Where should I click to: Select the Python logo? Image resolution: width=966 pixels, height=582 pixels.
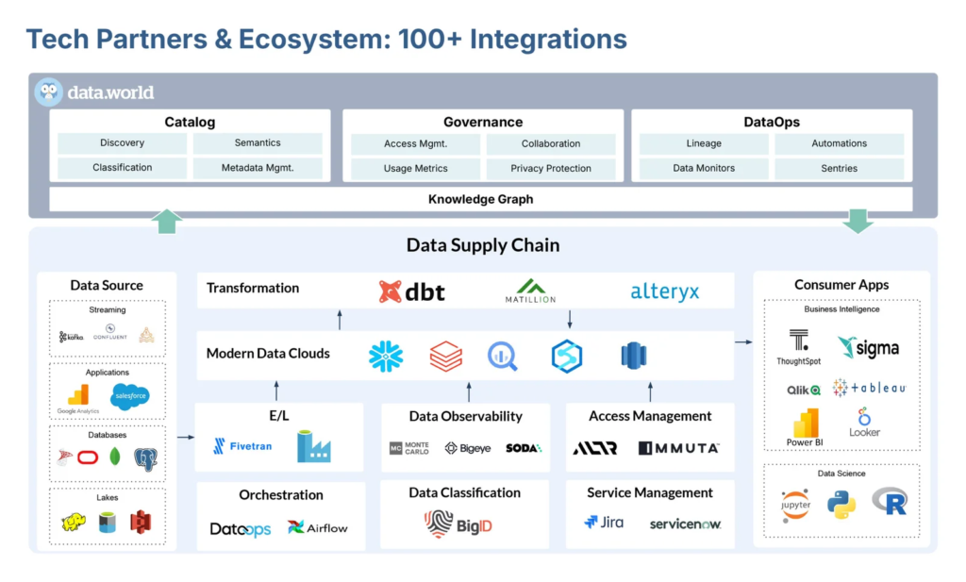tap(841, 505)
